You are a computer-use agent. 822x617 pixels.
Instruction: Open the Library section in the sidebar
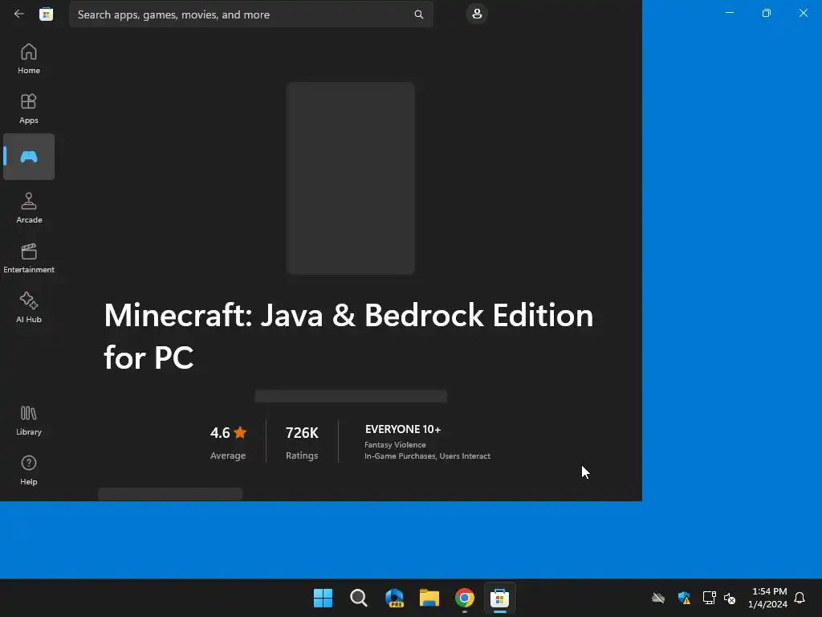[29, 420]
